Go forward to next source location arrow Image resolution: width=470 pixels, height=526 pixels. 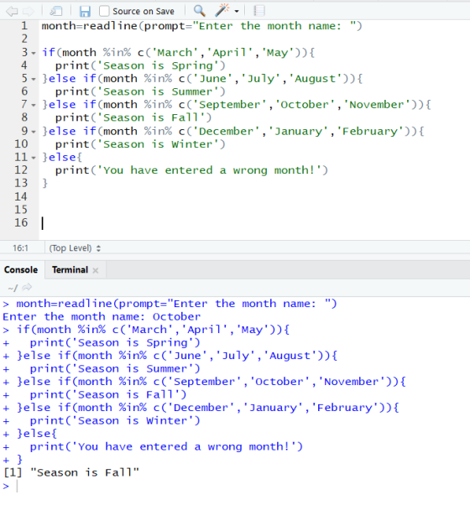pyautogui.click(x=29, y=12)
